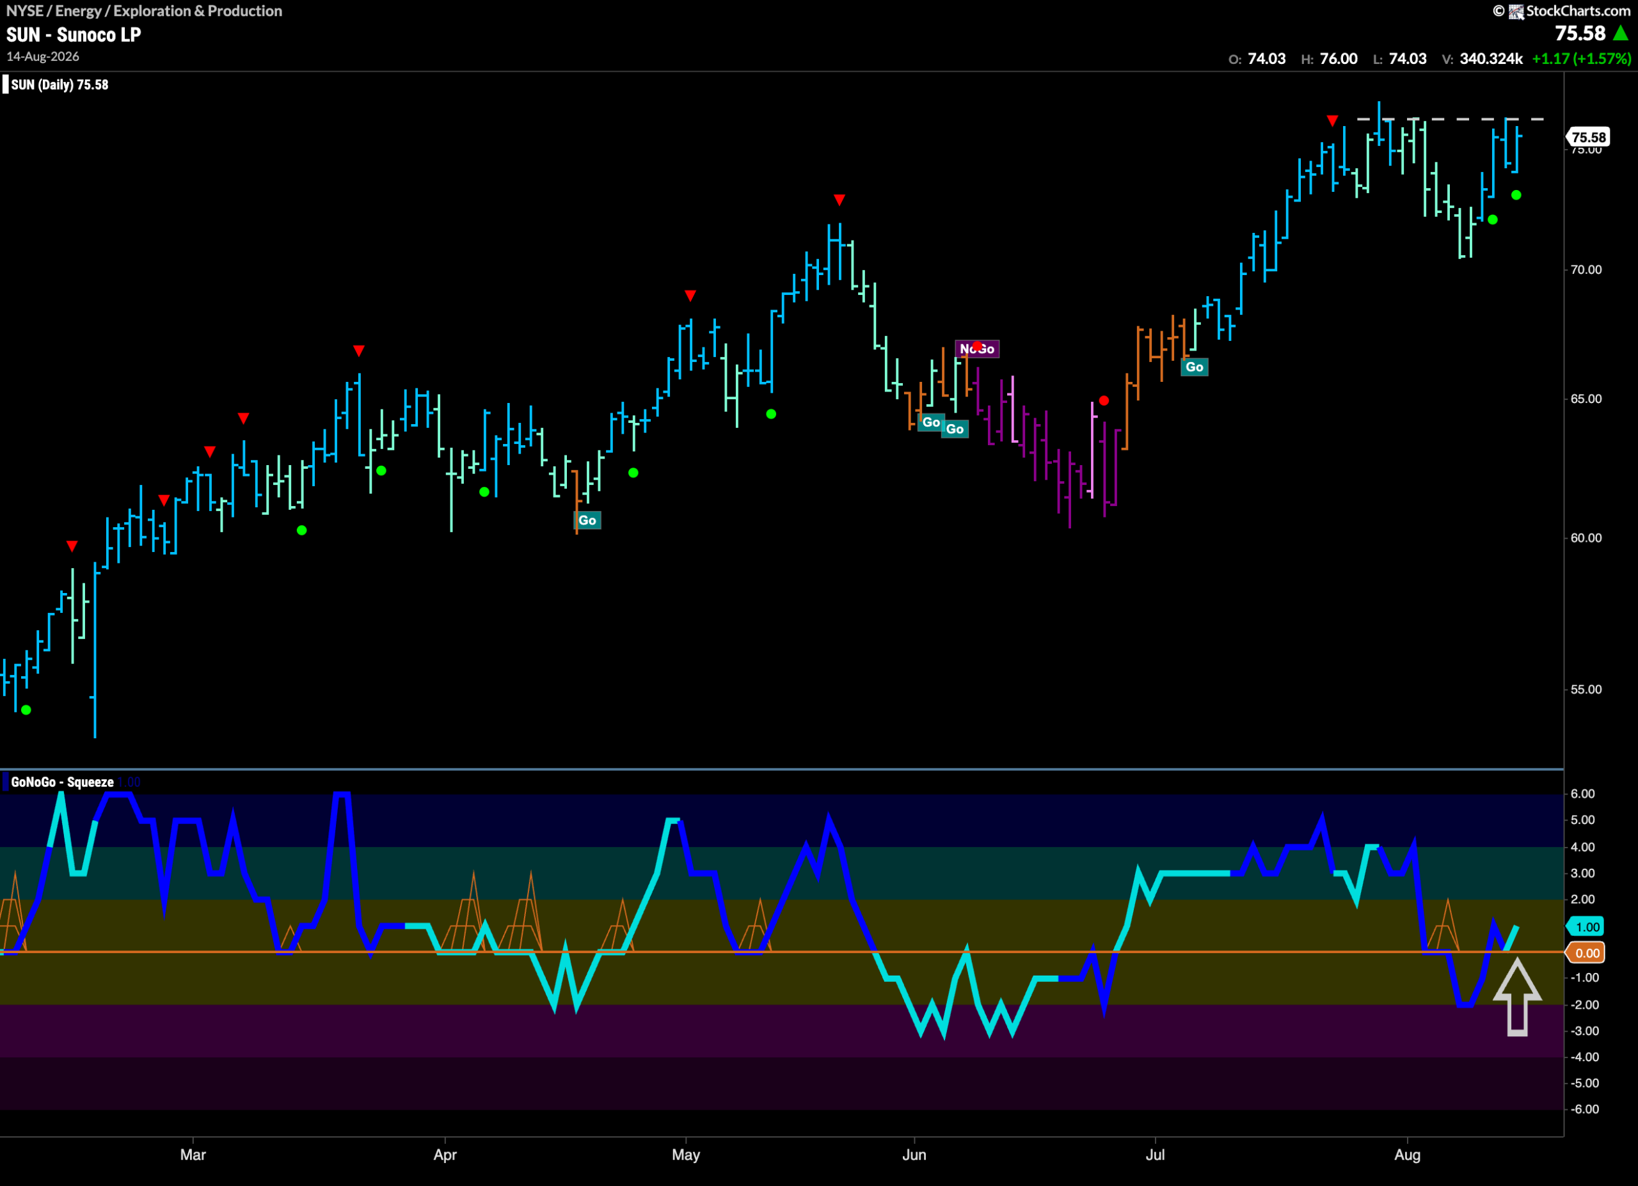This screenshot has width=1638, height=1186.
Task: Click the StockCharts.com logo
Action: 1562,11
